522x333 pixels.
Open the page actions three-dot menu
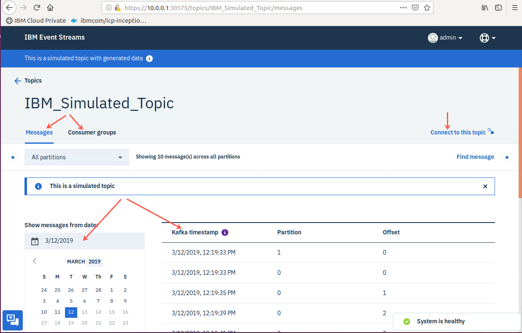point(403,8)
